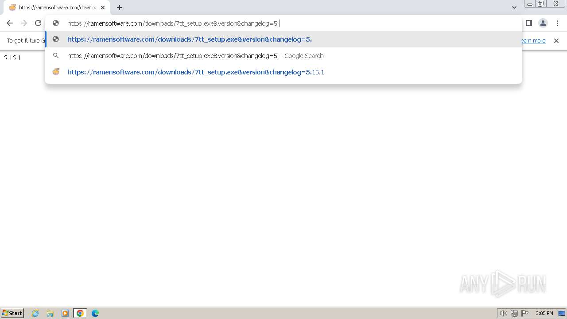Close the ramensoftware.com browser tab
Screen dimensions: 567x319
(103, 8)
